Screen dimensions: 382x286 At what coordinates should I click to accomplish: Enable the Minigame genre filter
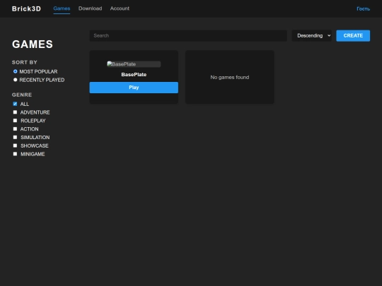(15, 154)
